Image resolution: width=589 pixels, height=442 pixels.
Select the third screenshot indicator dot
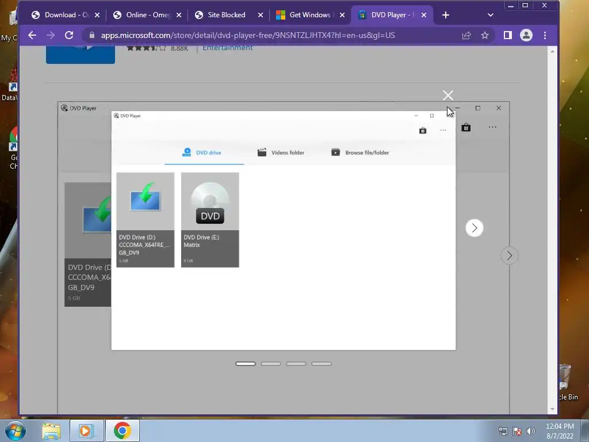click(296, 364)
